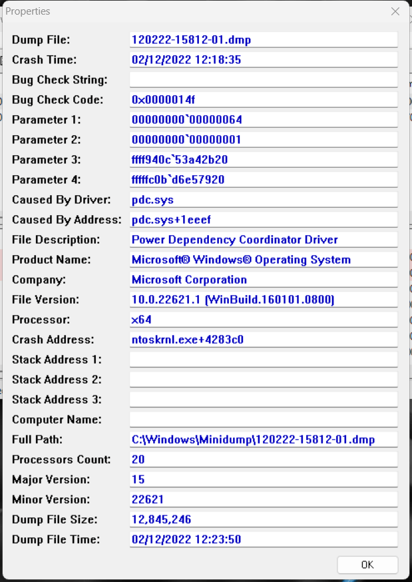Click the "Dump File Time:" label
The height and width of the screenshot is (582, 412).
pyautogui.click(x=56, y=539)
